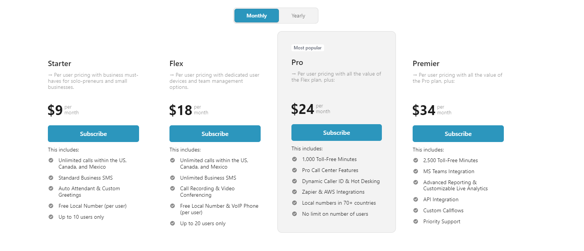The width and height of the screenshot is (584, 251).
Task: Click the check icon beside Up to 10 users only
Action: (x=51, y=217)
